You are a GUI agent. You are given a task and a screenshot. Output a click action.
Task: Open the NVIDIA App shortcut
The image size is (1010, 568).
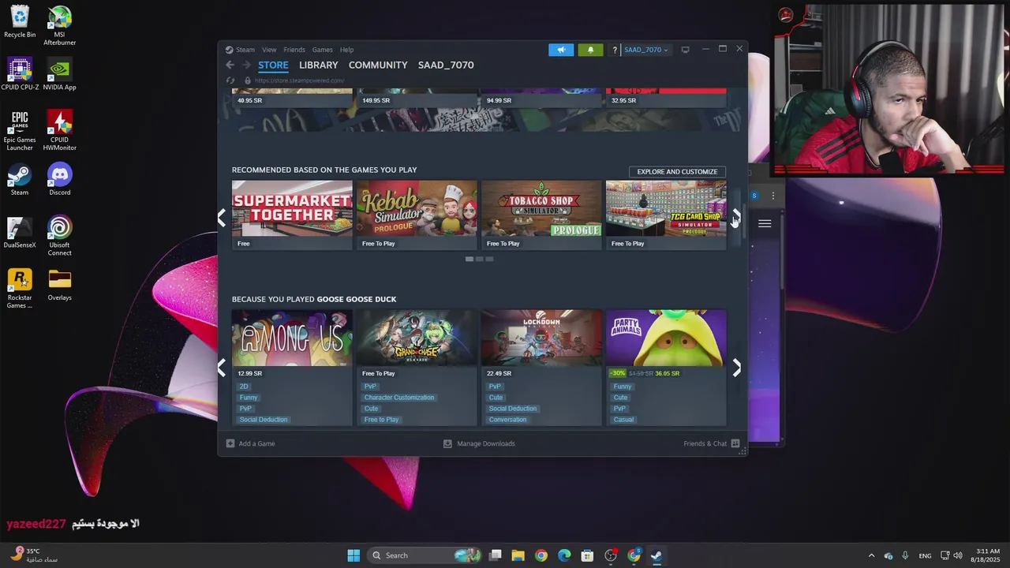pos(60,74)
